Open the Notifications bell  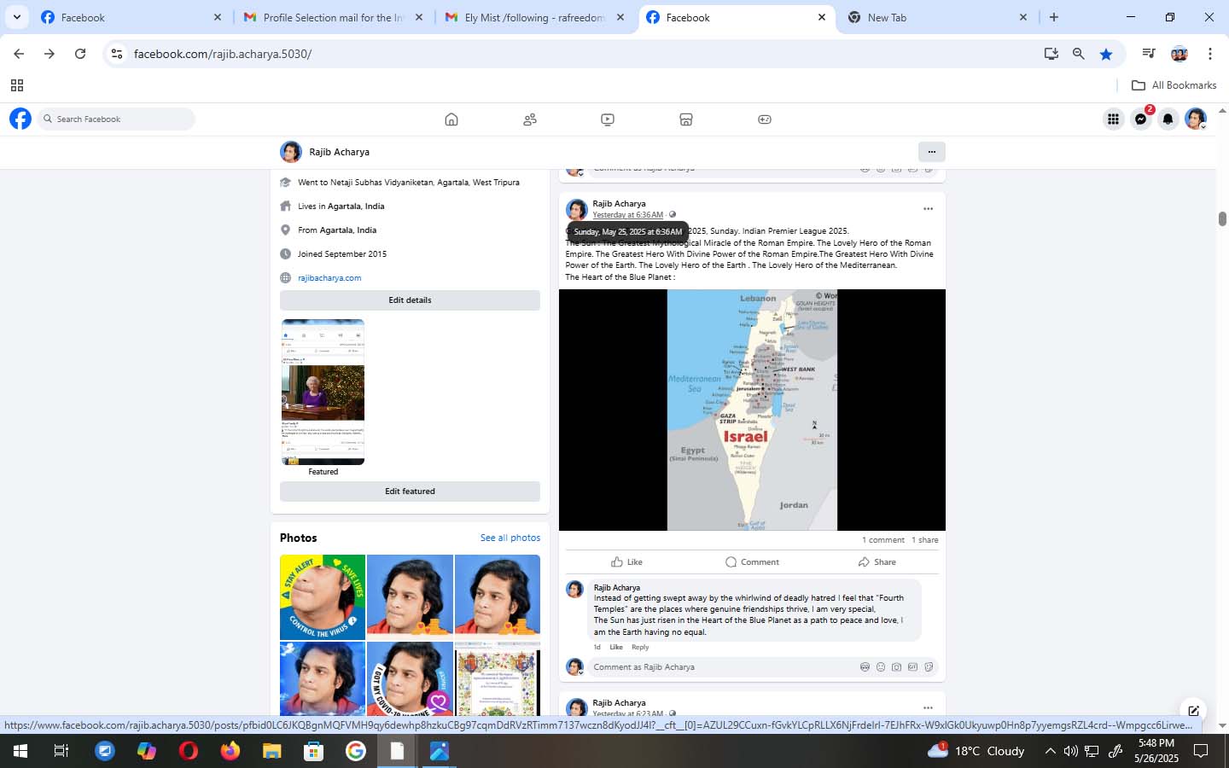click(1168, 119)
